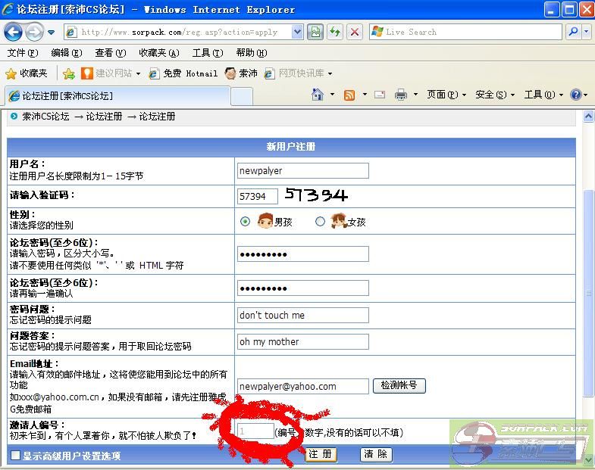The height and width of the screenshot is (470, 595).
Task: Click the 用户名 input field
Action: pos(302,171)
